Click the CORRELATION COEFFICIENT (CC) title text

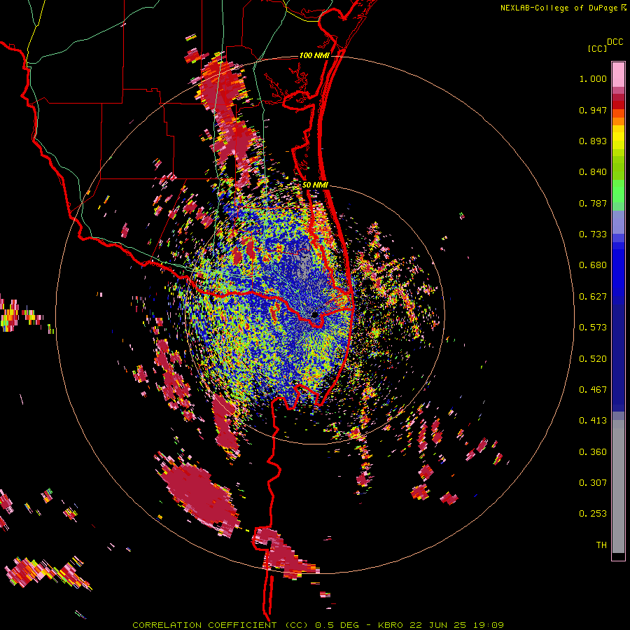220,625
